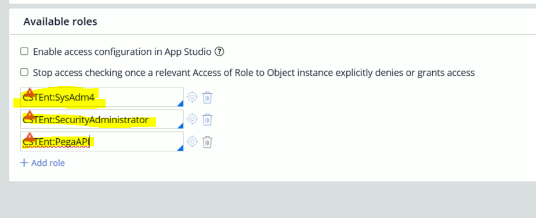
Task: Click the 'Enable access configuration in App Studio' label
Action: pyautogui.click(x=122, y=52)
